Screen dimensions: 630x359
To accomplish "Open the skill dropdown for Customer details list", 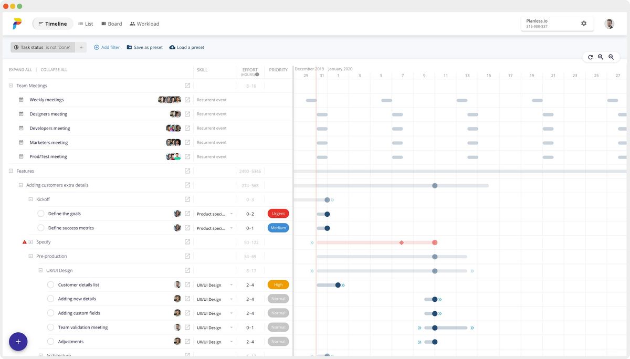I will tap(230, 284).
